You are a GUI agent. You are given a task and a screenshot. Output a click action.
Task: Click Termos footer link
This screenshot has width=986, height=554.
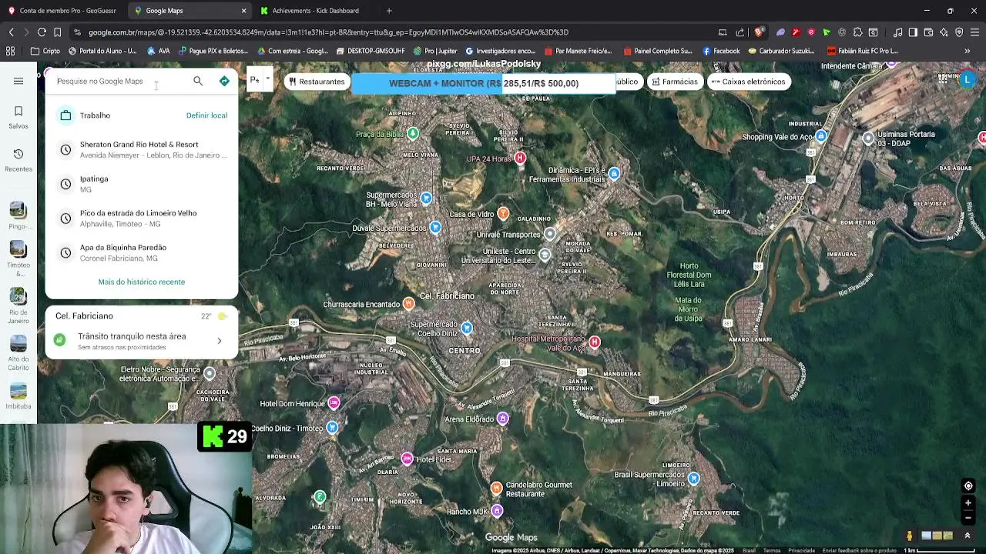(x=771, y=550)
